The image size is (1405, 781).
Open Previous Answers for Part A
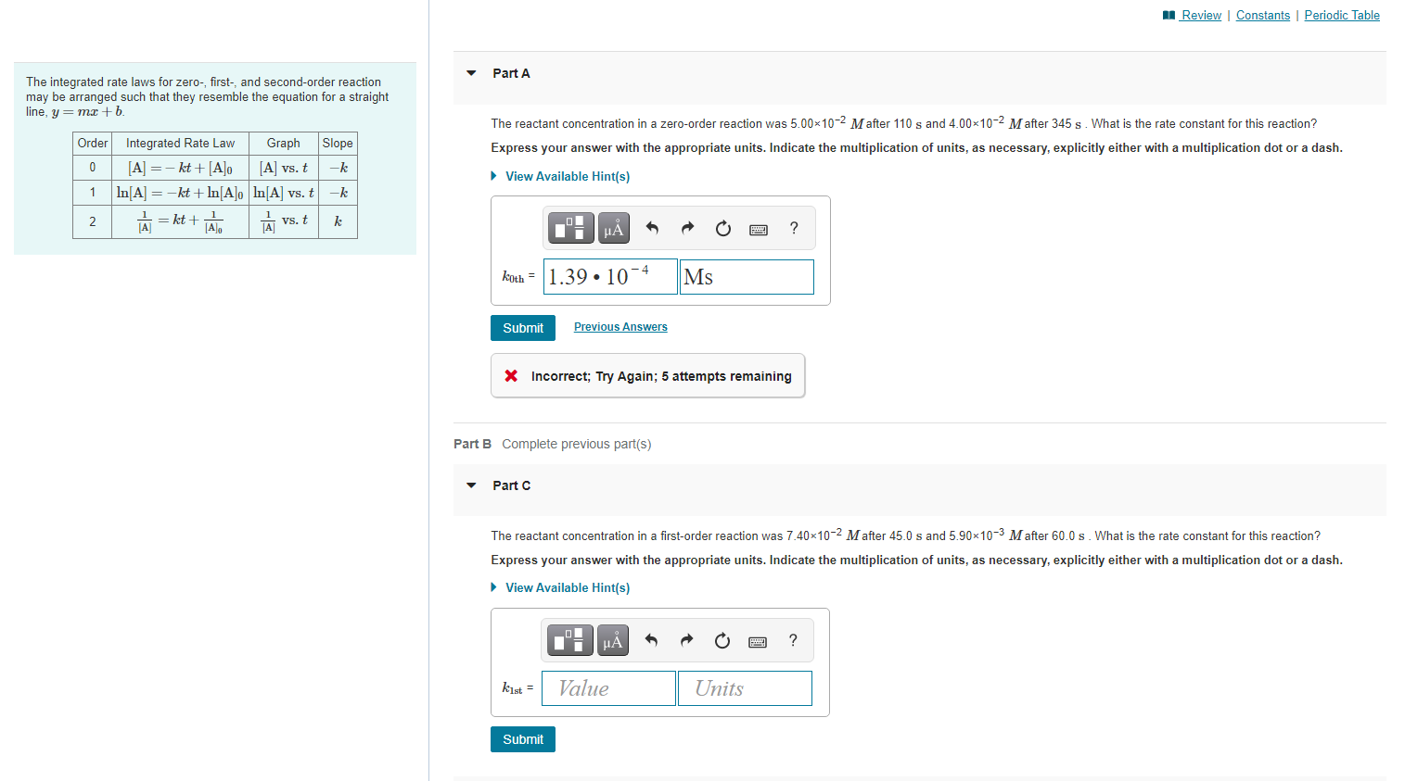click(x=619, y=326)
